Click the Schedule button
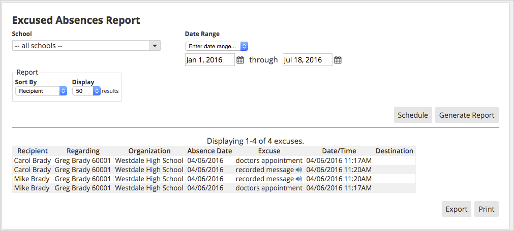The height and width of the screenshot is (231, 514). coord(413,115)
